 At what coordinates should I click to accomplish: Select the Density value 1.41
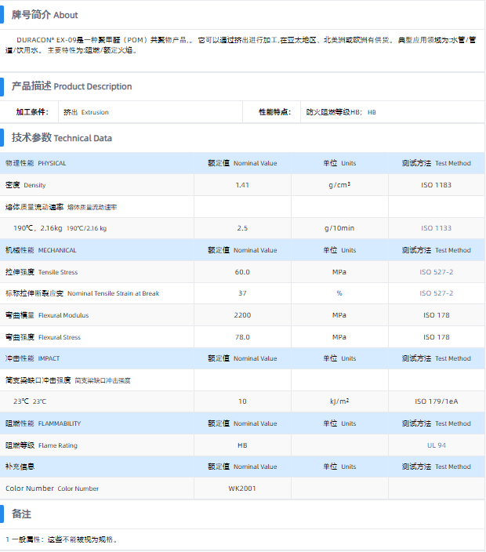(x=242, y=185)
